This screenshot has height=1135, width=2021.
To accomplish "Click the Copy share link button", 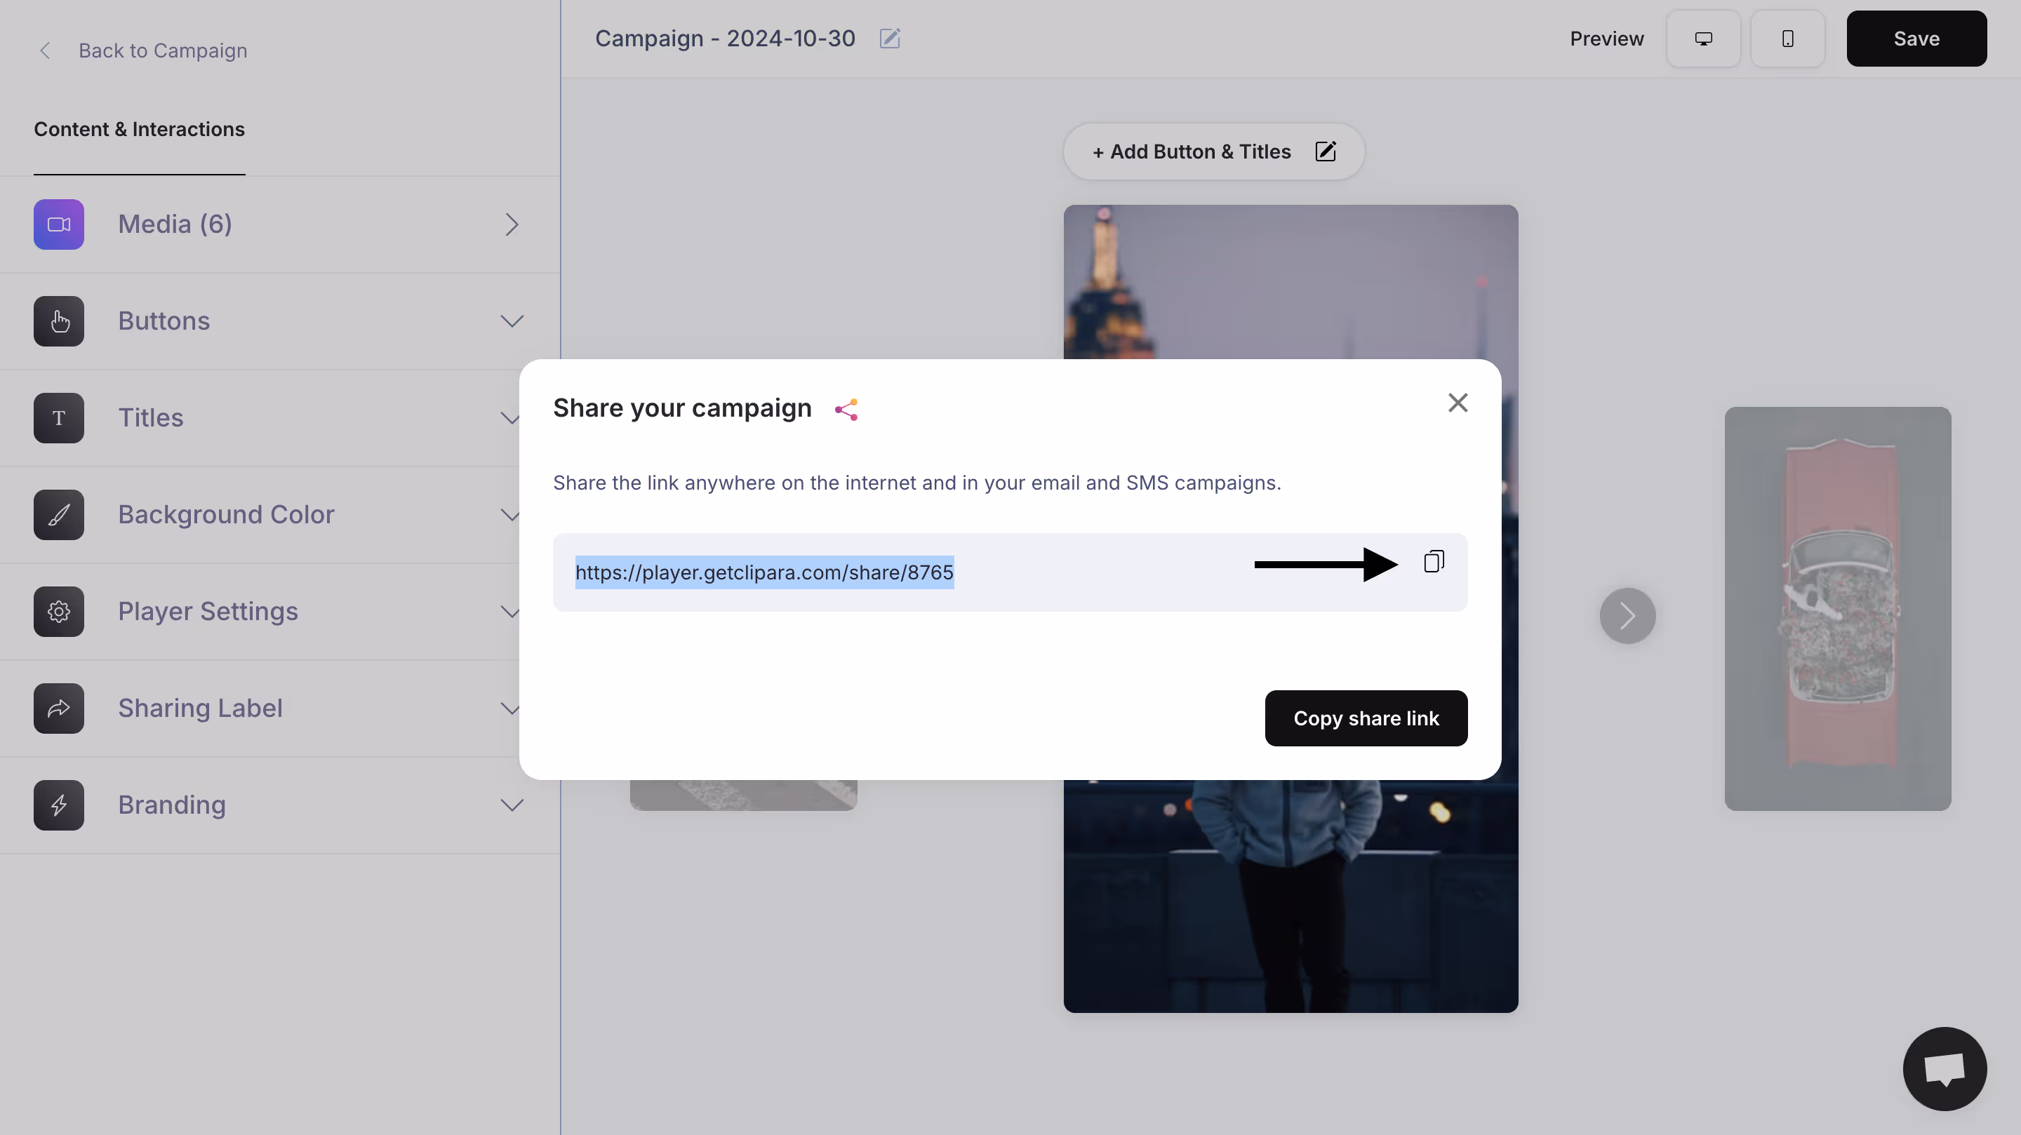I will [1366, 718].
